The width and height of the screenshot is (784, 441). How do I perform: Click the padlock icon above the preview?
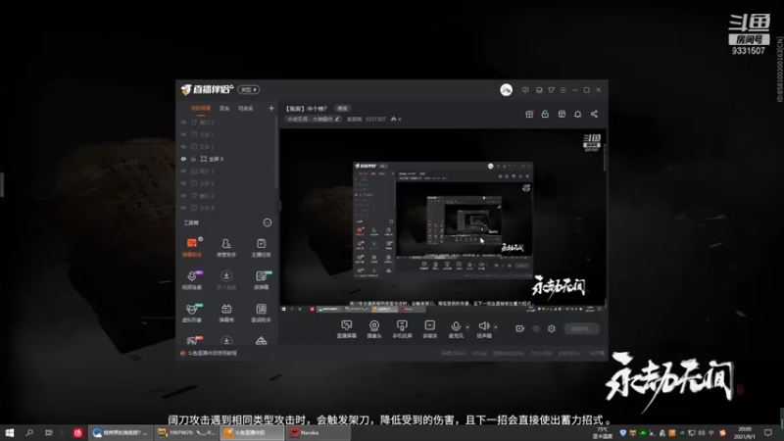(x=545, y=114)
